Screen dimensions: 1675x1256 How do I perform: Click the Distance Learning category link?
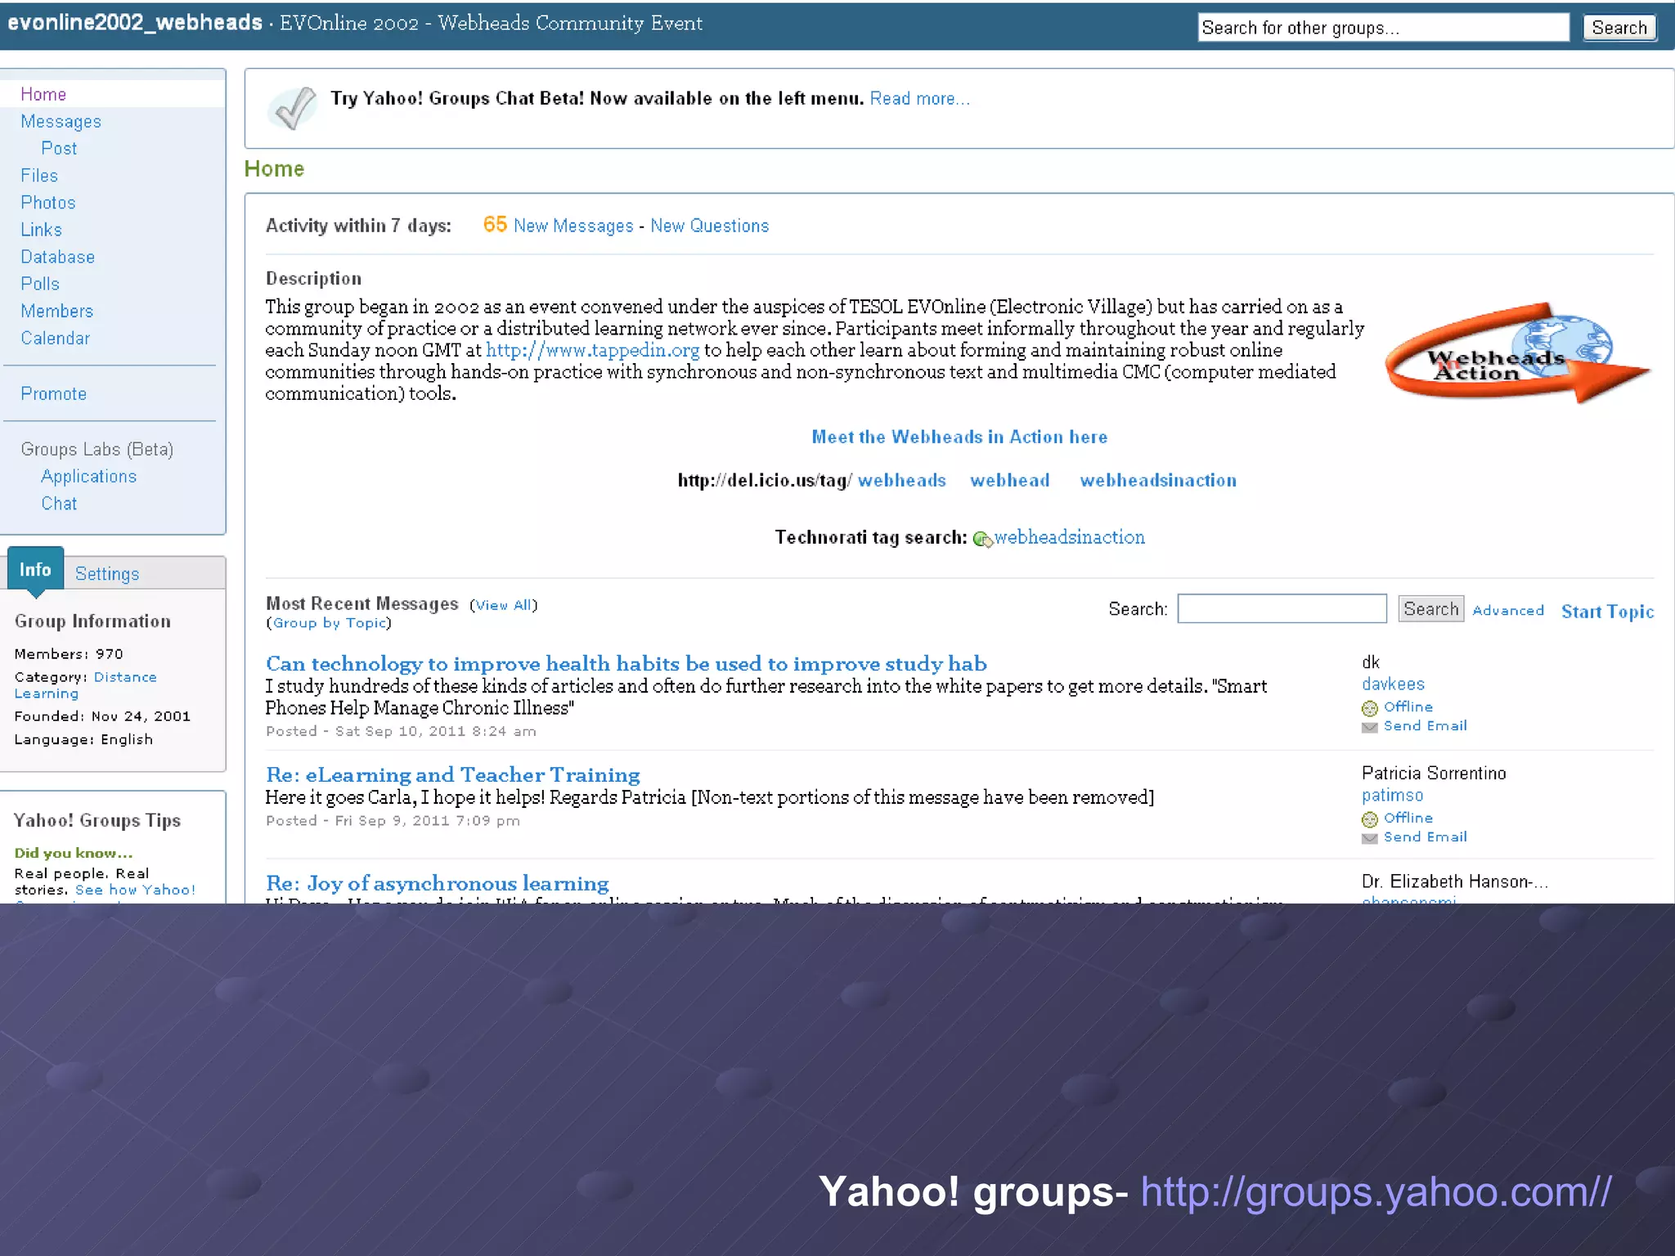click(86, 685)
